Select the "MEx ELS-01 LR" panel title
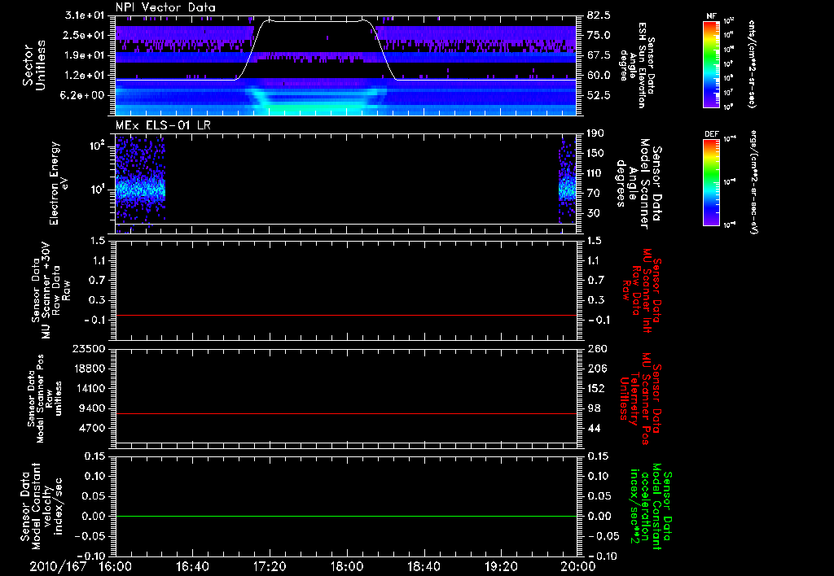The width and height of the screenshot is (834, 576). point(163,125)
